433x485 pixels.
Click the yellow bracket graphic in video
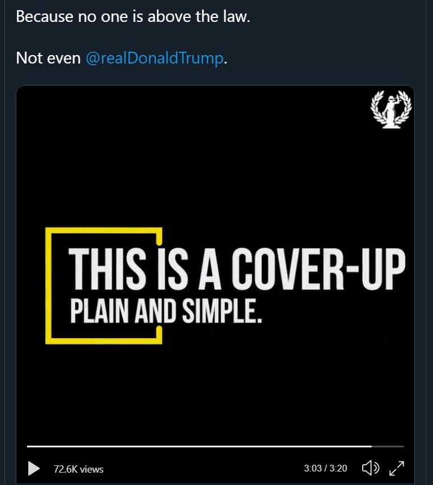point(48,285)
